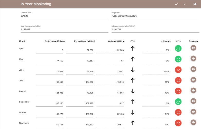
Task: Click the back chevron icon in header
Action: [185, 4]
